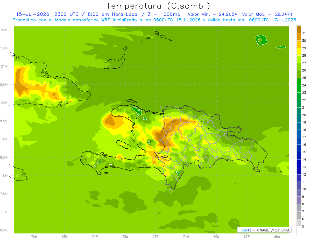Click the "70W" longitude tick label

(216, 236)
